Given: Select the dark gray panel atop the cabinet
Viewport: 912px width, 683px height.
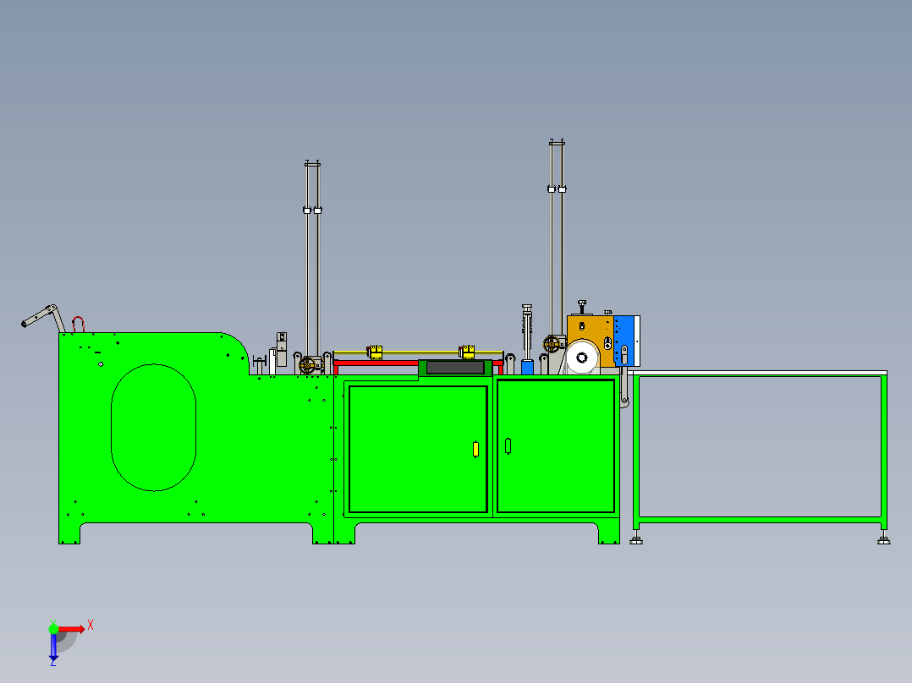Looking at the screenshot, I should (x=455, y=368).
